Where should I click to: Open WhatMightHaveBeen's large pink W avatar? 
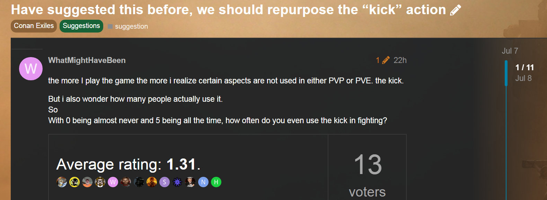[31, 69]
